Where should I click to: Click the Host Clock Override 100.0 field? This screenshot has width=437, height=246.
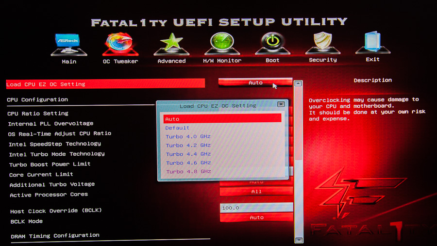tap(256, 208)
